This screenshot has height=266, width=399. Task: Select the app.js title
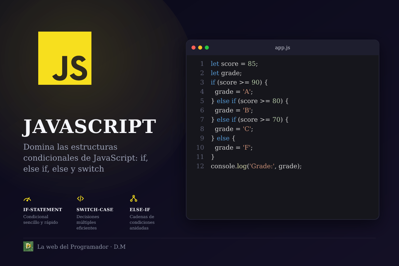pyautogui.click(x=283, y=48)
